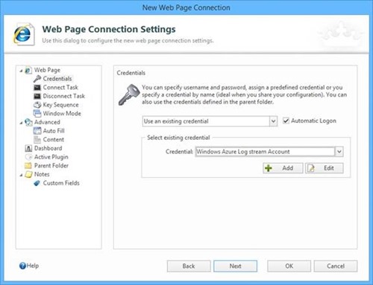
Task: Click the Notes folder icon
Action: [x=28, y=174]
